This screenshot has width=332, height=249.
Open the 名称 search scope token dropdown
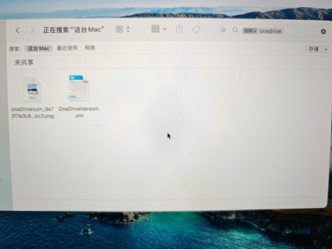(x=250, y=31)
